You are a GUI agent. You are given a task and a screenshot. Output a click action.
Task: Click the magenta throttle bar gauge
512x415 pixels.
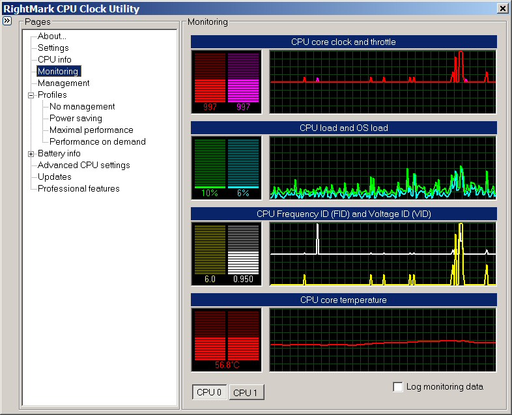pos(243,78)
